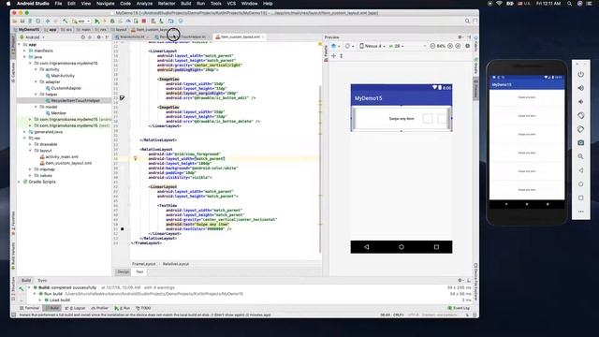Click emulator home circle button
This screenshot has height=337, width=599.
tap(580, 184)
